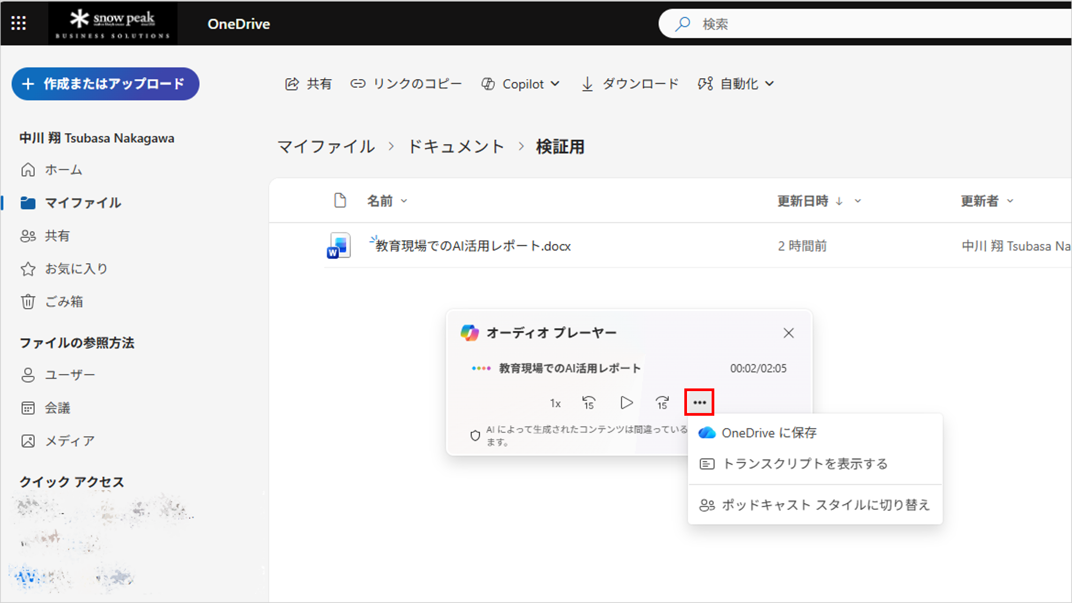The width and height of the screenshot is (1072, 603).
Task: Click the file type column header icon
Action: click(340, 201)
